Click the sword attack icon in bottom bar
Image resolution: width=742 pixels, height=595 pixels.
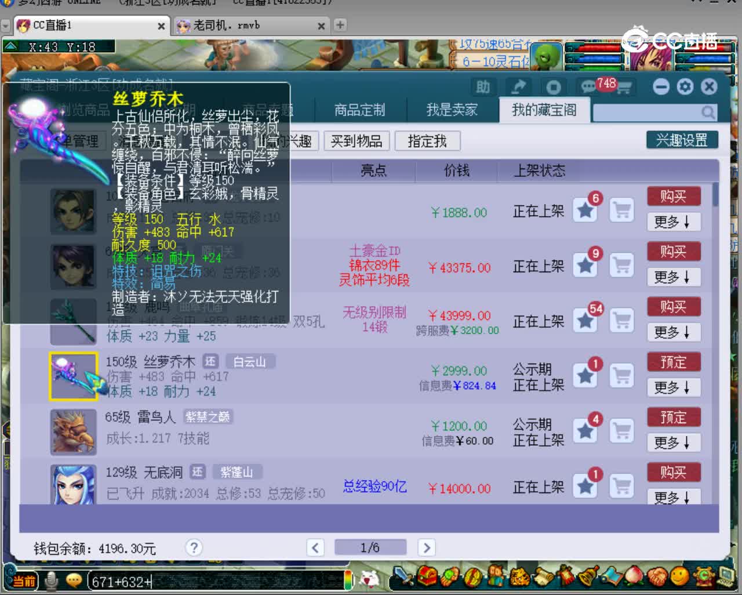(x=402, y=576)
